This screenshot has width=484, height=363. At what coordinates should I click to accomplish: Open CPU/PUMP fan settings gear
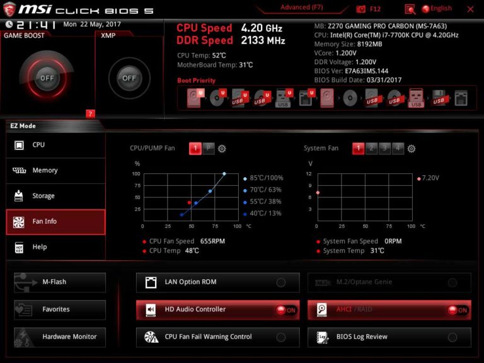point(222,149)
